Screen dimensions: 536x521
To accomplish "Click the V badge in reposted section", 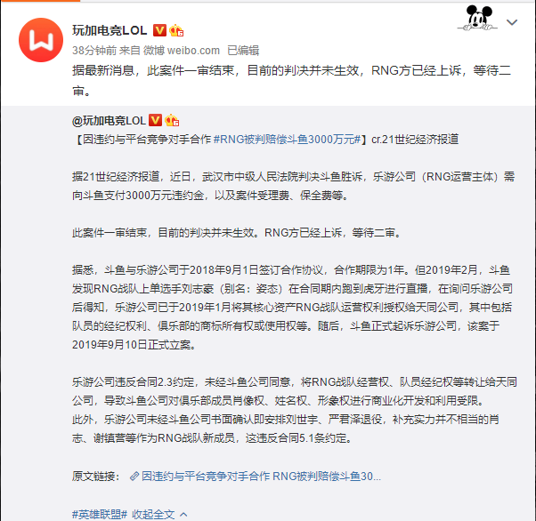I will tap(155, 120).
